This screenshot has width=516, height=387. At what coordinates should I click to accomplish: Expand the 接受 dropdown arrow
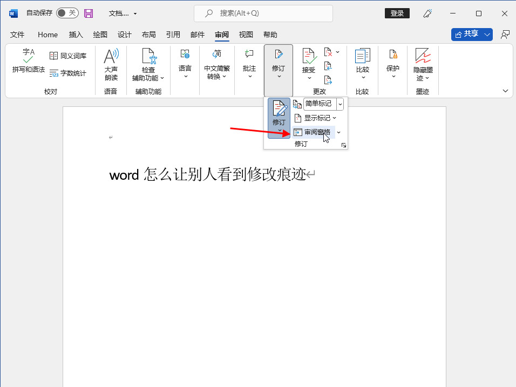click(x=309, y=78)
